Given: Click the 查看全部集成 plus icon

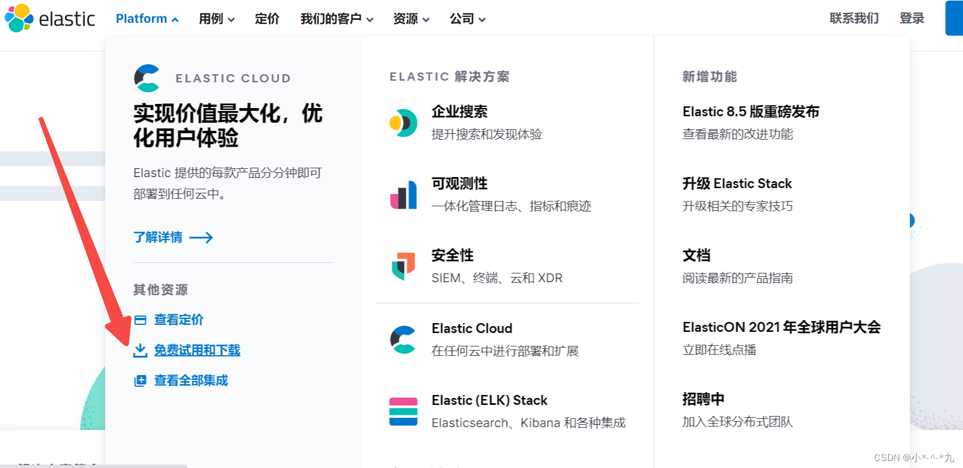Looking at the screenshot, I should coord(140,381).
